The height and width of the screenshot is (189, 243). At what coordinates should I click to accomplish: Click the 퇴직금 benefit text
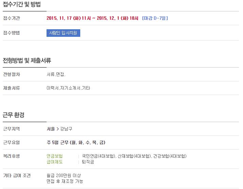[x=88, y=162]
